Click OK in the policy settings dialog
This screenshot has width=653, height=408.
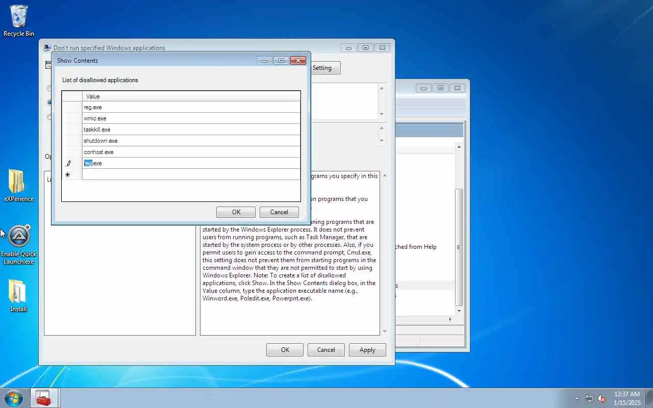285,350
